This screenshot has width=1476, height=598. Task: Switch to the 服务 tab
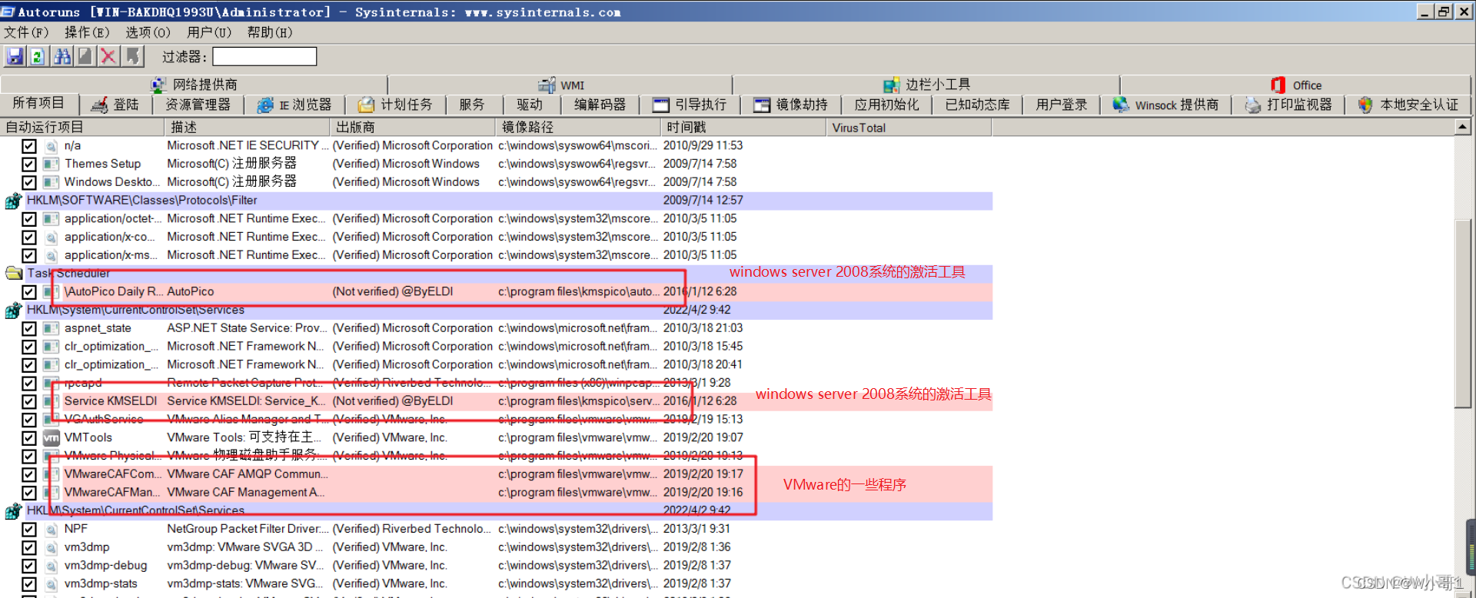click(472, 105)
